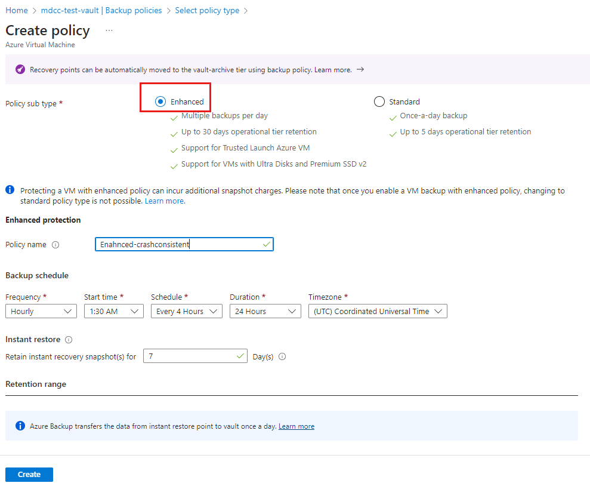Select the Enhanced policy sub type
This screenshot has width=590, height=486.
coord(160,101)
